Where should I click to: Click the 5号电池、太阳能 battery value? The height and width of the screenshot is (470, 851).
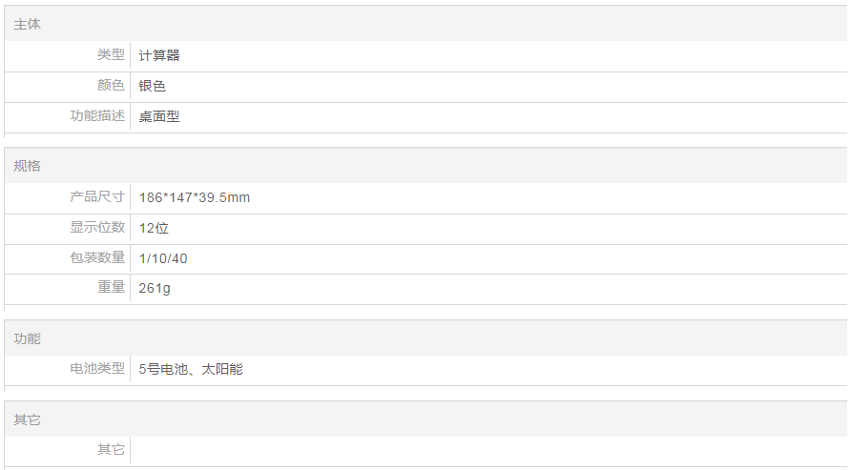[191, 369]
